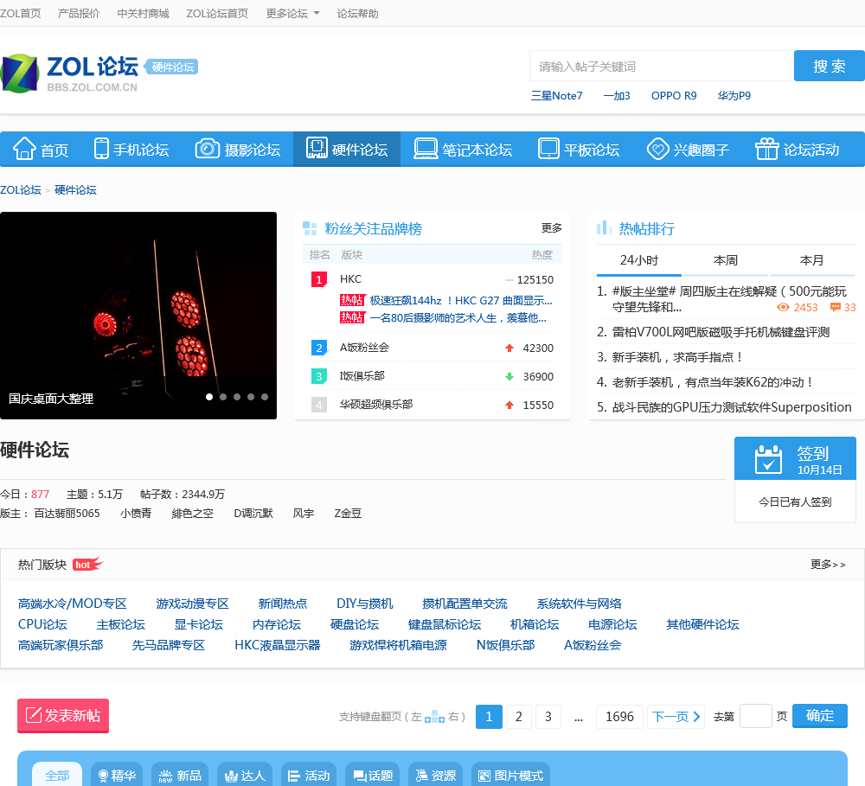The image size is (865, 786).
Task: Focus the 去第 page number field
Action: [x=755, y=716]
